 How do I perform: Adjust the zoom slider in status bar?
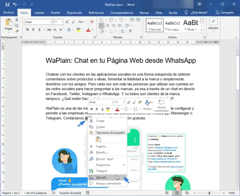coord(209,193)
